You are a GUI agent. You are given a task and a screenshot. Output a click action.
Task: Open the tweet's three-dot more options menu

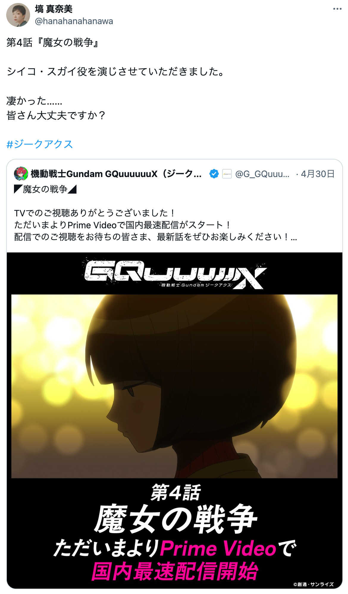337,9
